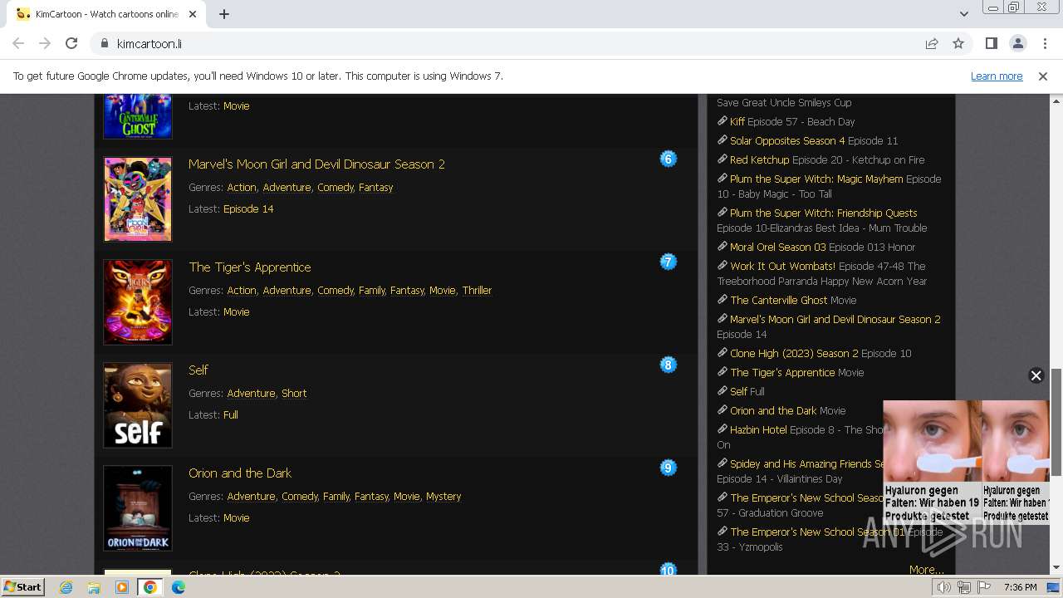Click the More... link in the sidebar
This screenshot has width=1063, height=598.
(x=926, y=569)
